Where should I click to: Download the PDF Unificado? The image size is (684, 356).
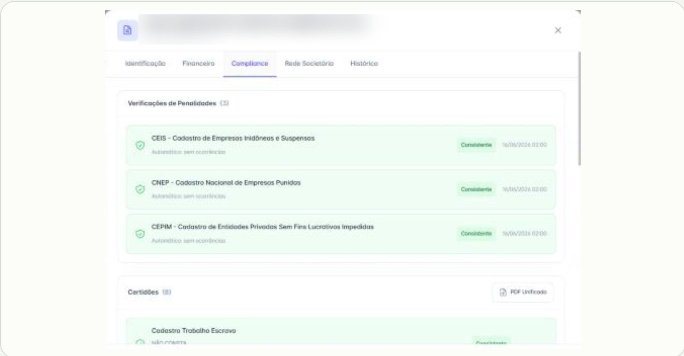523,292
